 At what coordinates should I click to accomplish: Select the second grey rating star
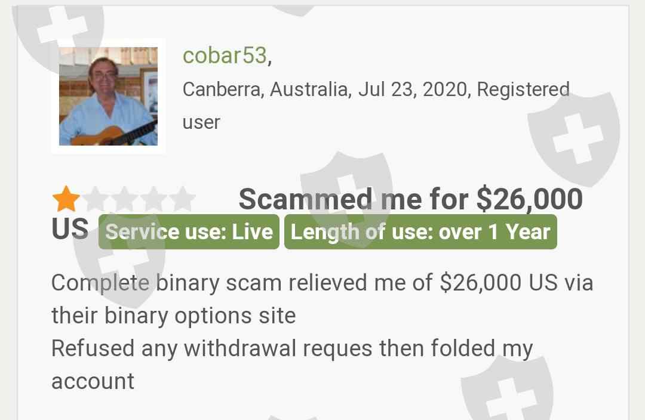pyautogui.click(x=96, y=199)
